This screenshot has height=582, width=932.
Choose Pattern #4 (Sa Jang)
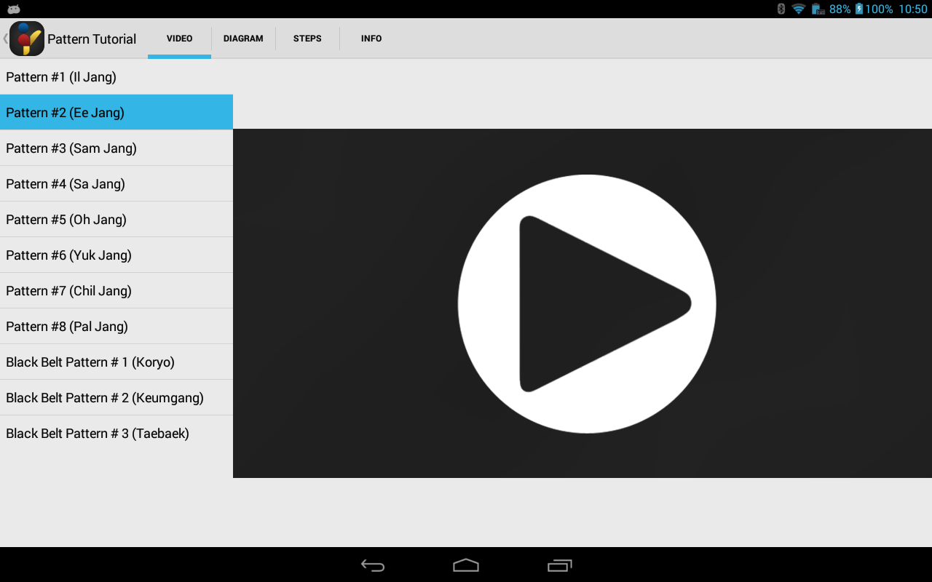pyautogui.click(x=116, y=183)
